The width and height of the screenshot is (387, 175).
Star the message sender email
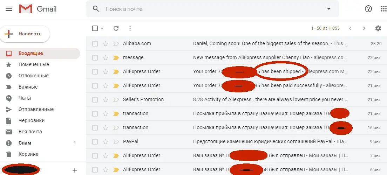pos(106,58)
